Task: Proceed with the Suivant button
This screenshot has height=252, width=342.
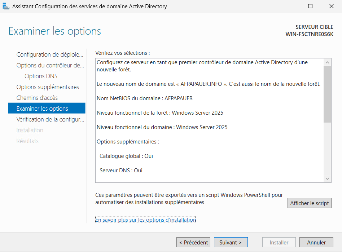Action: [231, 243]
